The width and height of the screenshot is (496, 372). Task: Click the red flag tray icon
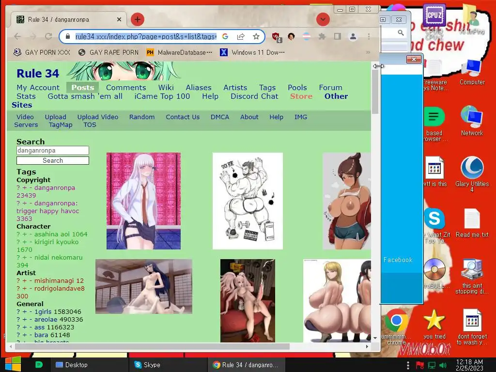420,365
